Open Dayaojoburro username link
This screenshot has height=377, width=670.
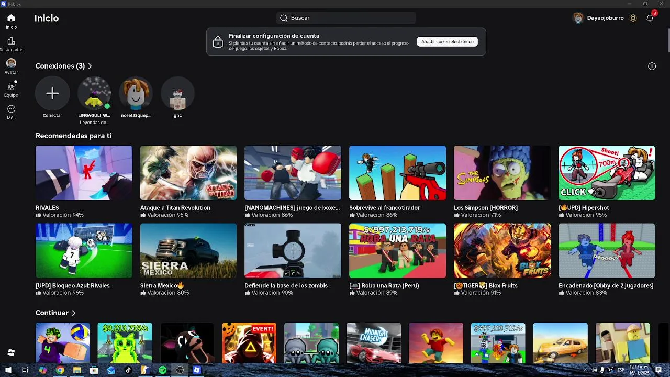click(605, 18)
